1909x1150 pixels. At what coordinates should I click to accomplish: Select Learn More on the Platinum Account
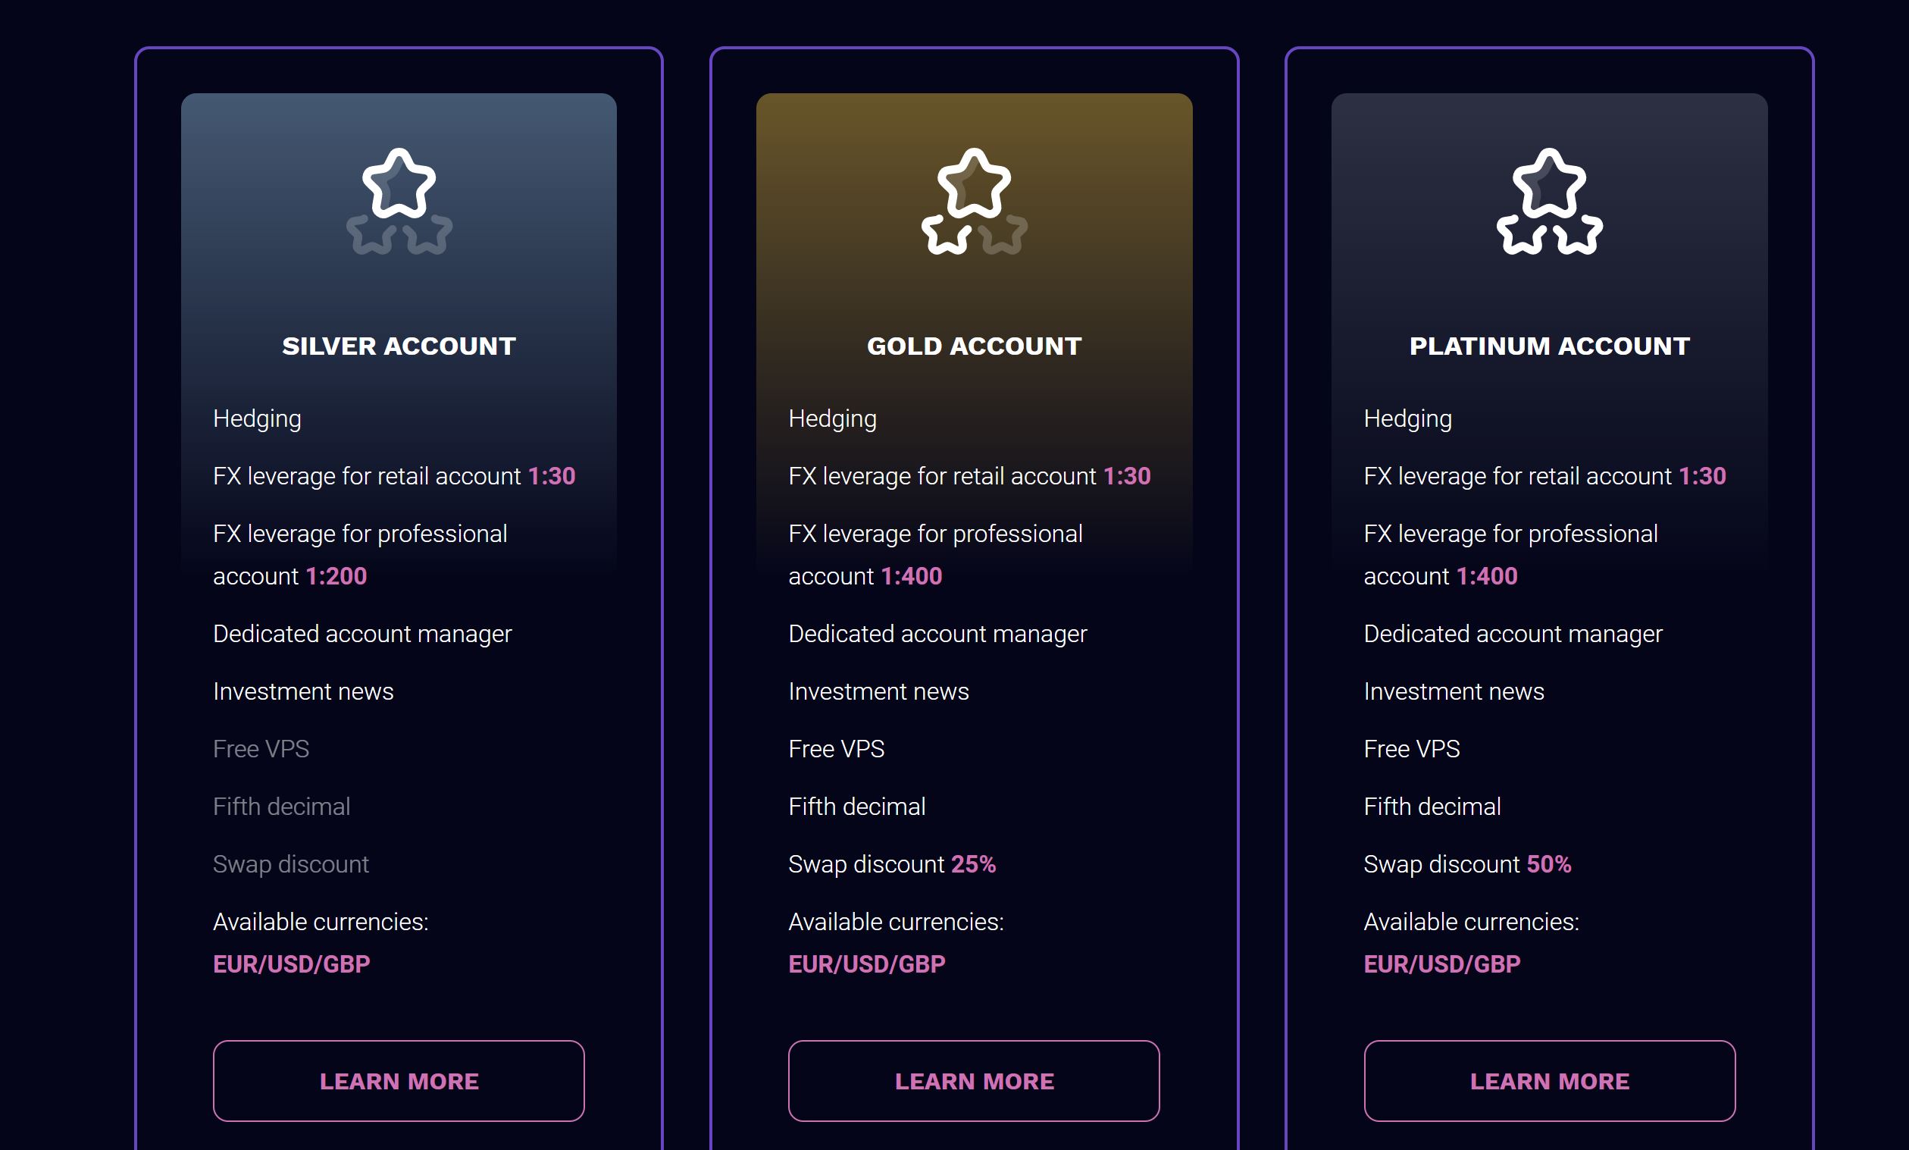tap(1549, 1080)
